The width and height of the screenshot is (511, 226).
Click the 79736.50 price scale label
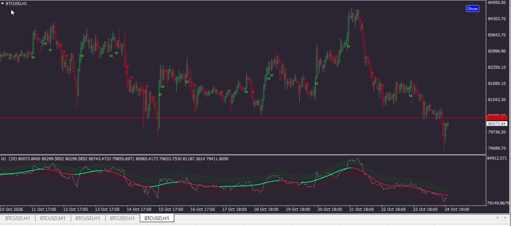coord(497,132)
